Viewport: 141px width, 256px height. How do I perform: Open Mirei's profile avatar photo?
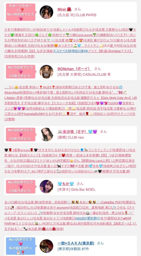point(46,12)
